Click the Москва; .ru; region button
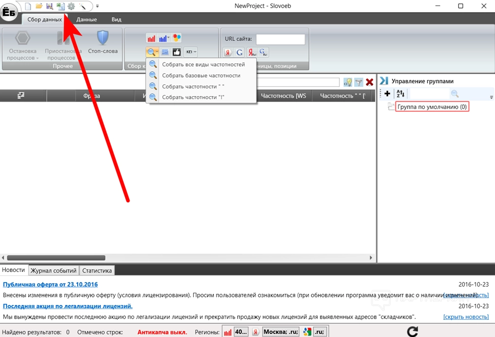This screenshot has width=495, height=337. click(281, 332)
